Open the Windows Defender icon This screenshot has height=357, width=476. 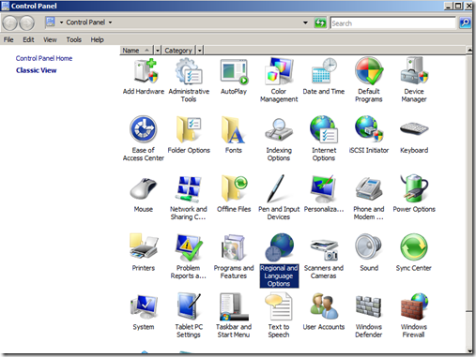pos(369,316)
